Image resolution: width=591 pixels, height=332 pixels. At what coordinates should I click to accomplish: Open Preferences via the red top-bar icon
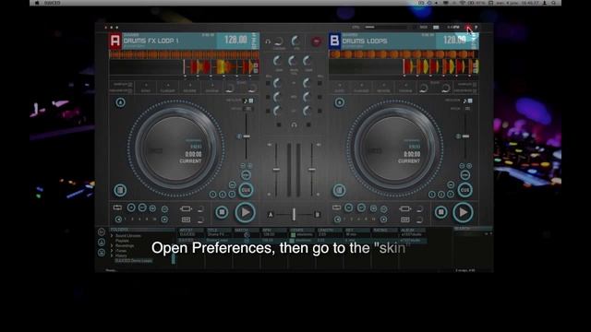pos(467,28)
